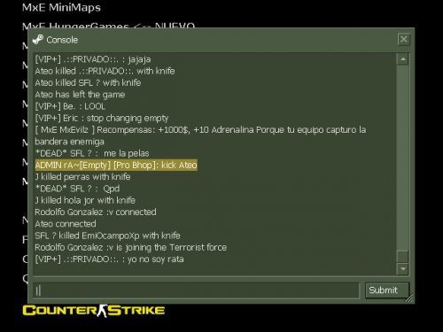
Task: Click the Console title bar text
Action: tap(62, 40)
